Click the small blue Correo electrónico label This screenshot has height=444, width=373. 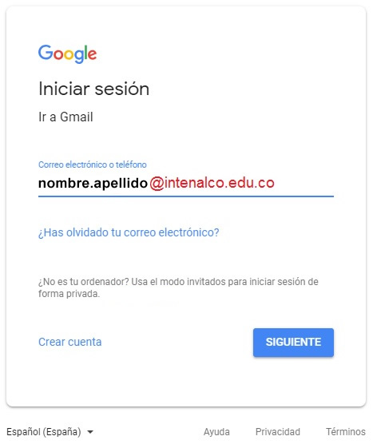coord(93,165)
